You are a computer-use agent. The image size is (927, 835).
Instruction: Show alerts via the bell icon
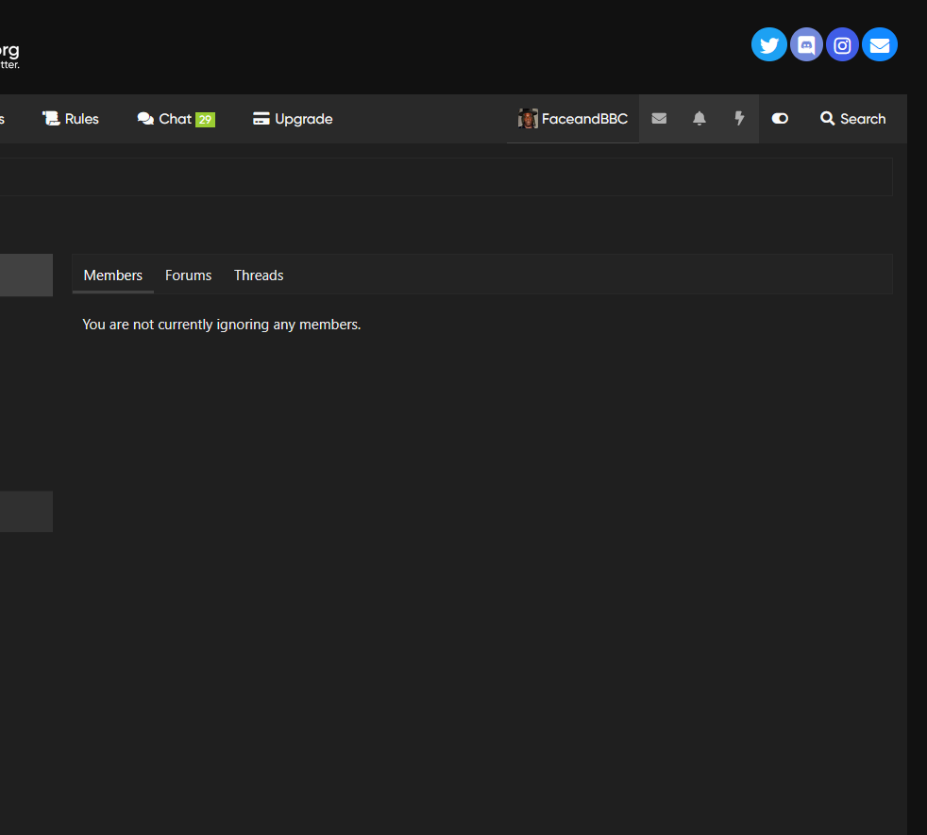699,119
